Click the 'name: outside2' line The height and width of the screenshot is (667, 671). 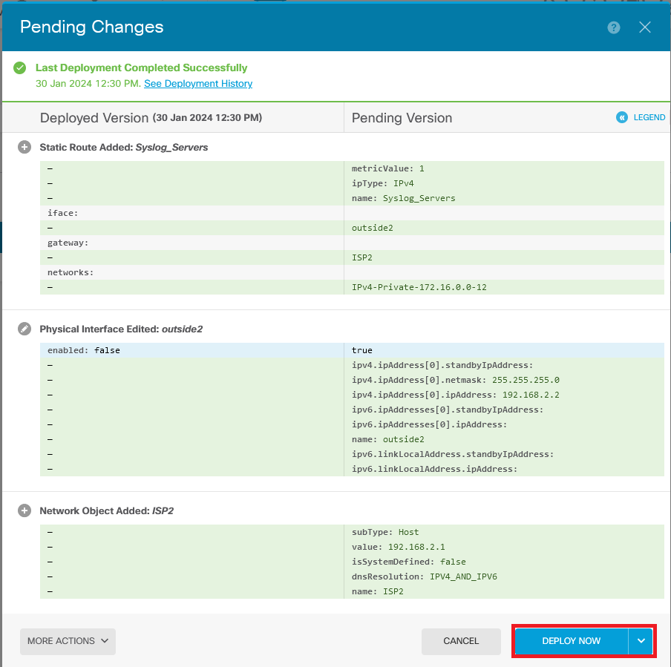coord(387,439)
